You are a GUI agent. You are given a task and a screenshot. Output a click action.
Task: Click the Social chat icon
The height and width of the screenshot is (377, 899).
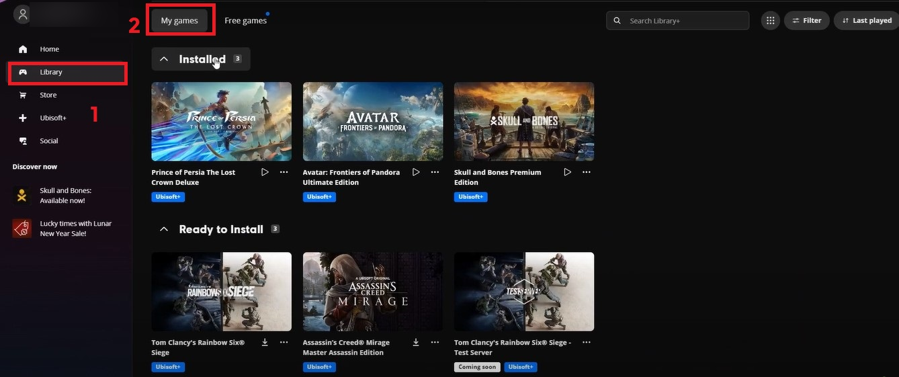click(x=23, y=140)
